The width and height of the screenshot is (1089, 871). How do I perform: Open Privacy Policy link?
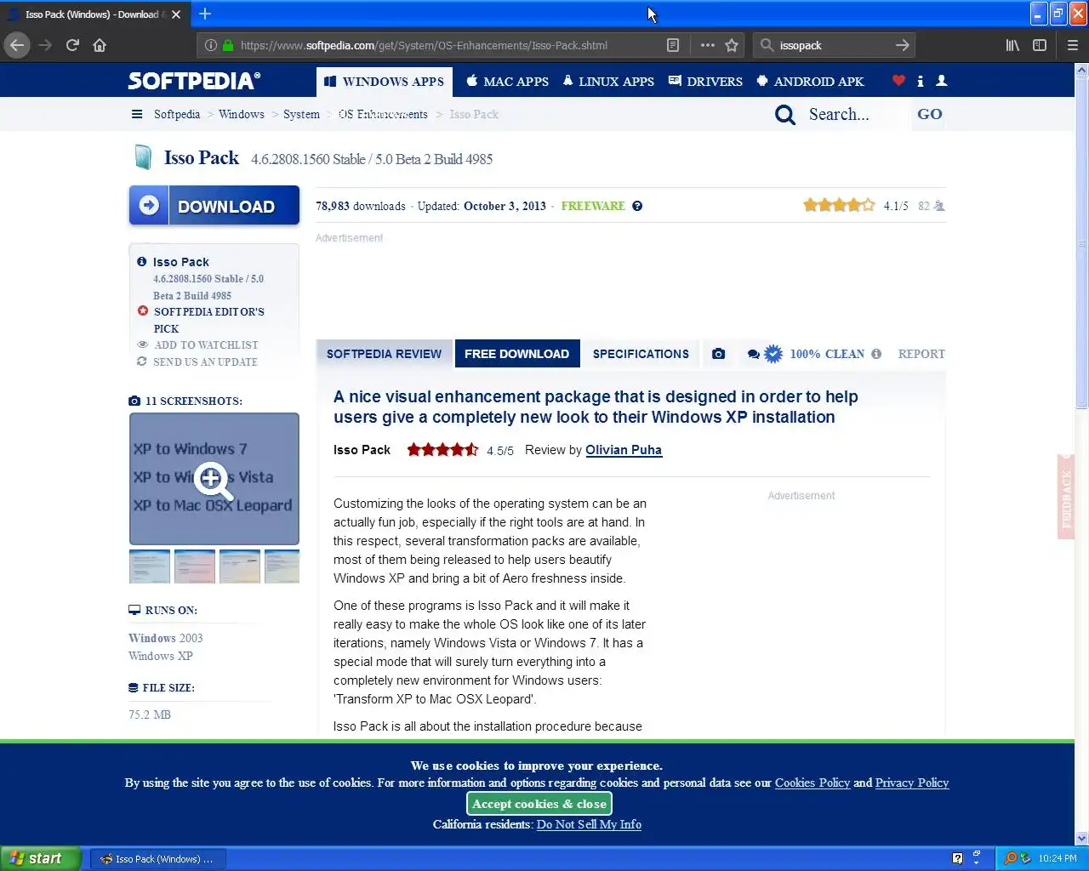(912, 783)
